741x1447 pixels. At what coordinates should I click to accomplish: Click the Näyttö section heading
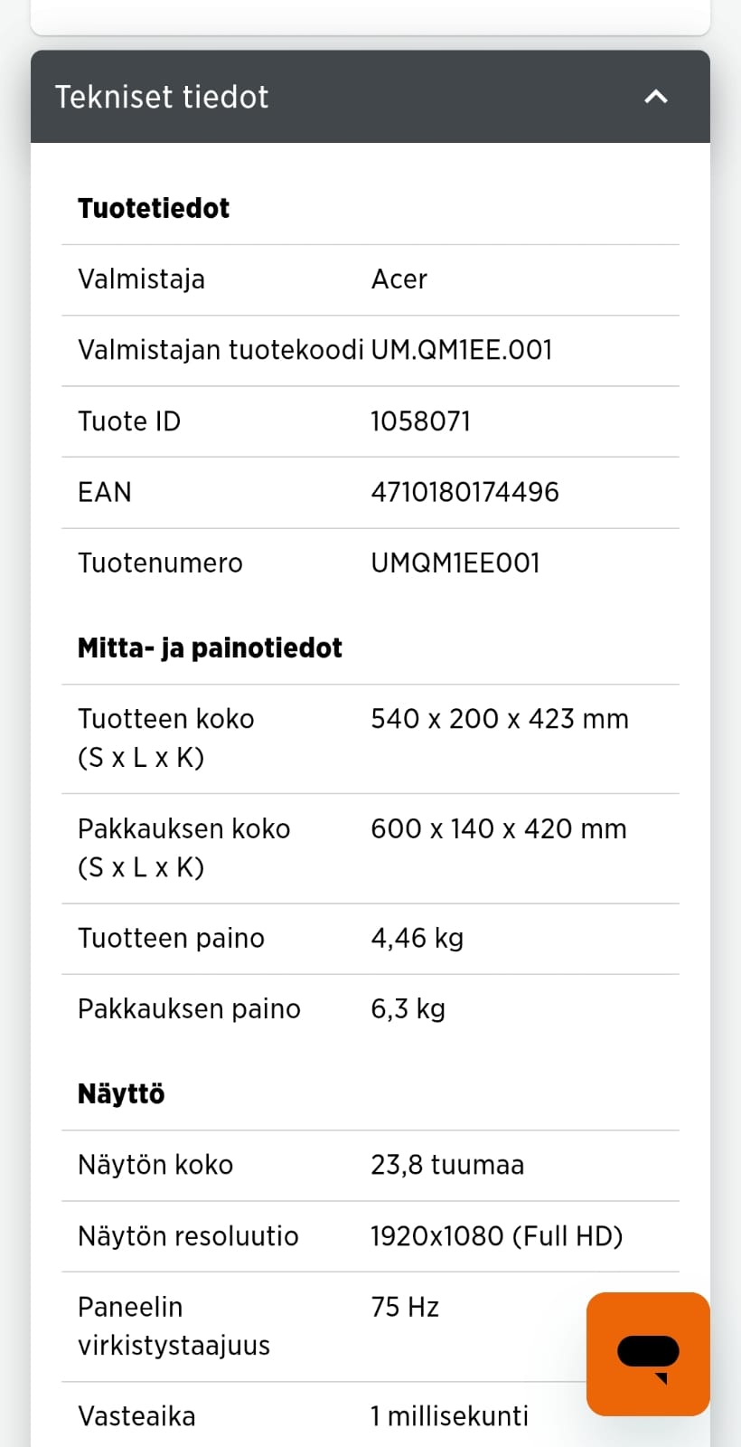[121, 1093]
